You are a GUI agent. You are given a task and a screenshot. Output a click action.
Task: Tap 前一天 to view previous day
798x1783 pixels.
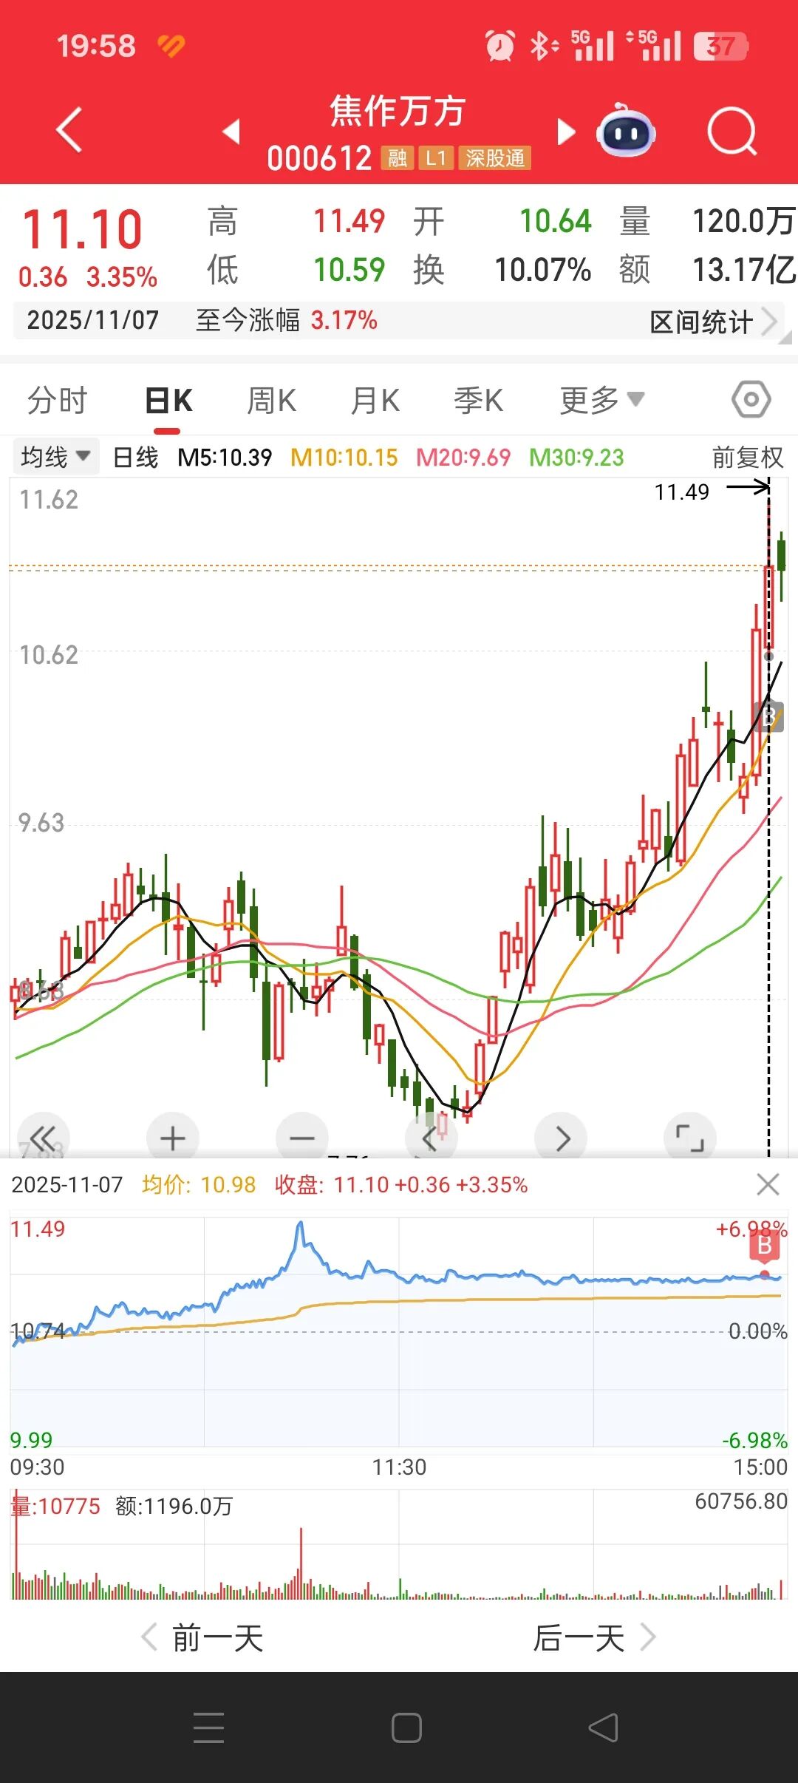pos(203,1637)
